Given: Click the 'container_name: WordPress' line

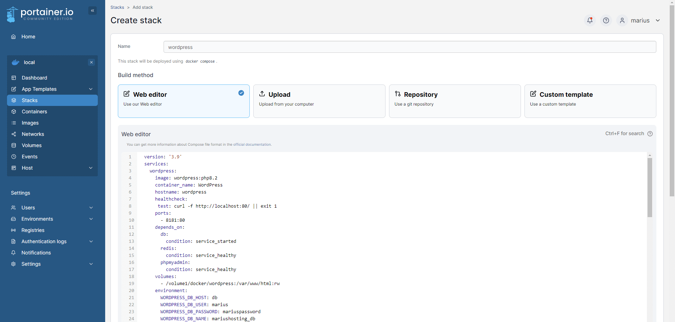Looking at the screenshot, I should (189, 185).
